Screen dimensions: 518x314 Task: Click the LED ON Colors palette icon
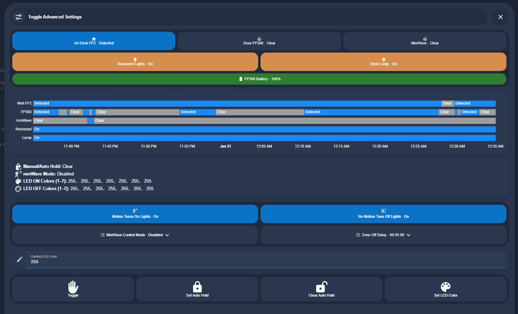click(x=18, y=181)
